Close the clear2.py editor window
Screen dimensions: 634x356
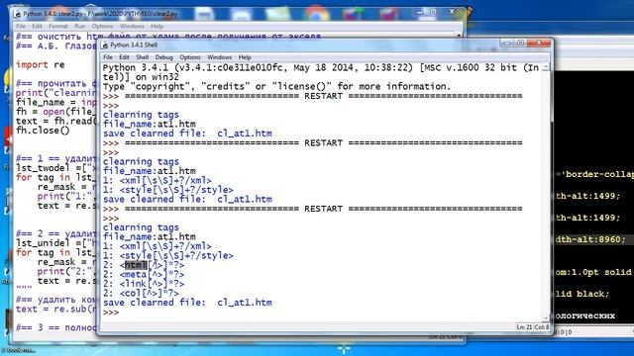(452, 12)
